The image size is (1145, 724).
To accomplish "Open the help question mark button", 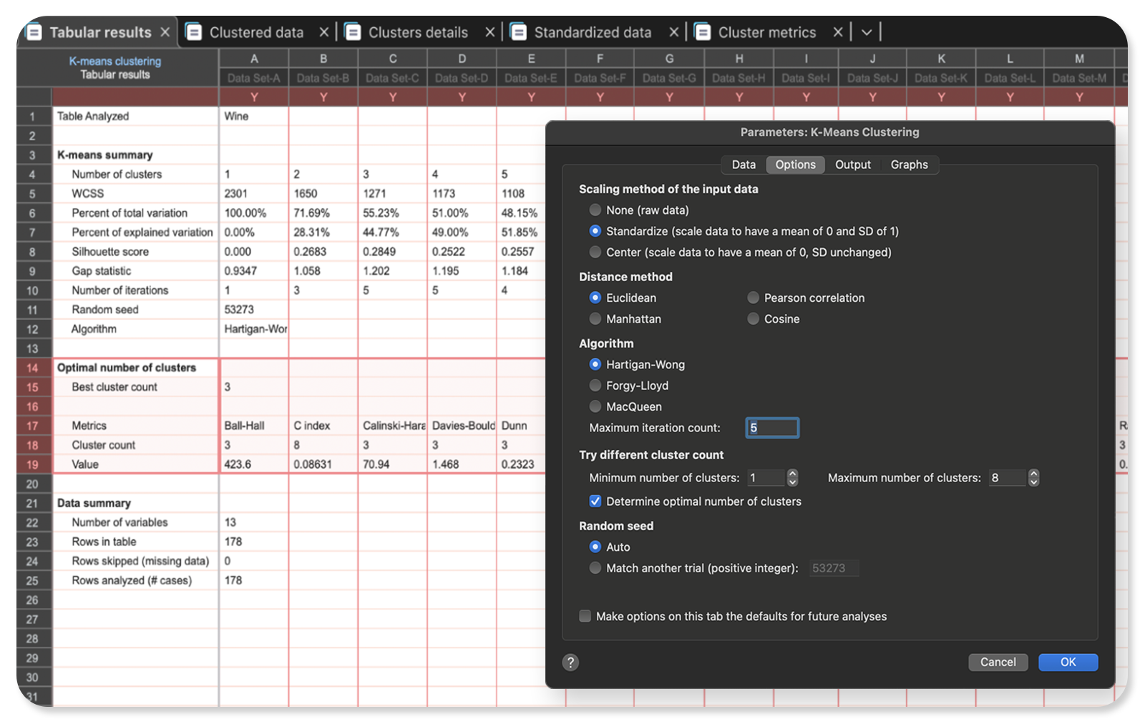I will [570, 662].
